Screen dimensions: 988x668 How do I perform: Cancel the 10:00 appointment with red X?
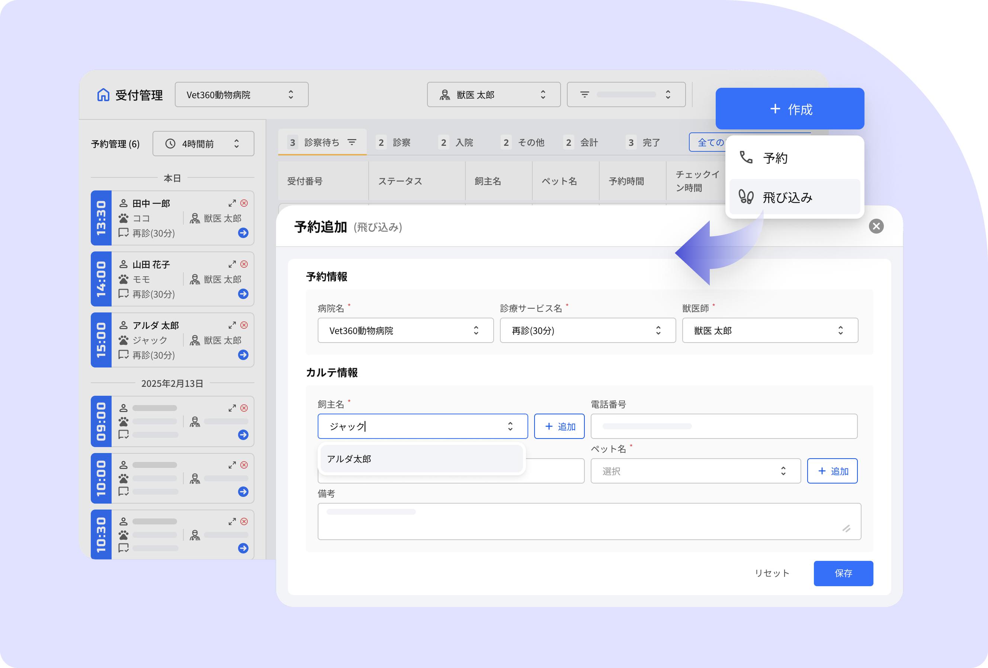(x=244, y=465)
